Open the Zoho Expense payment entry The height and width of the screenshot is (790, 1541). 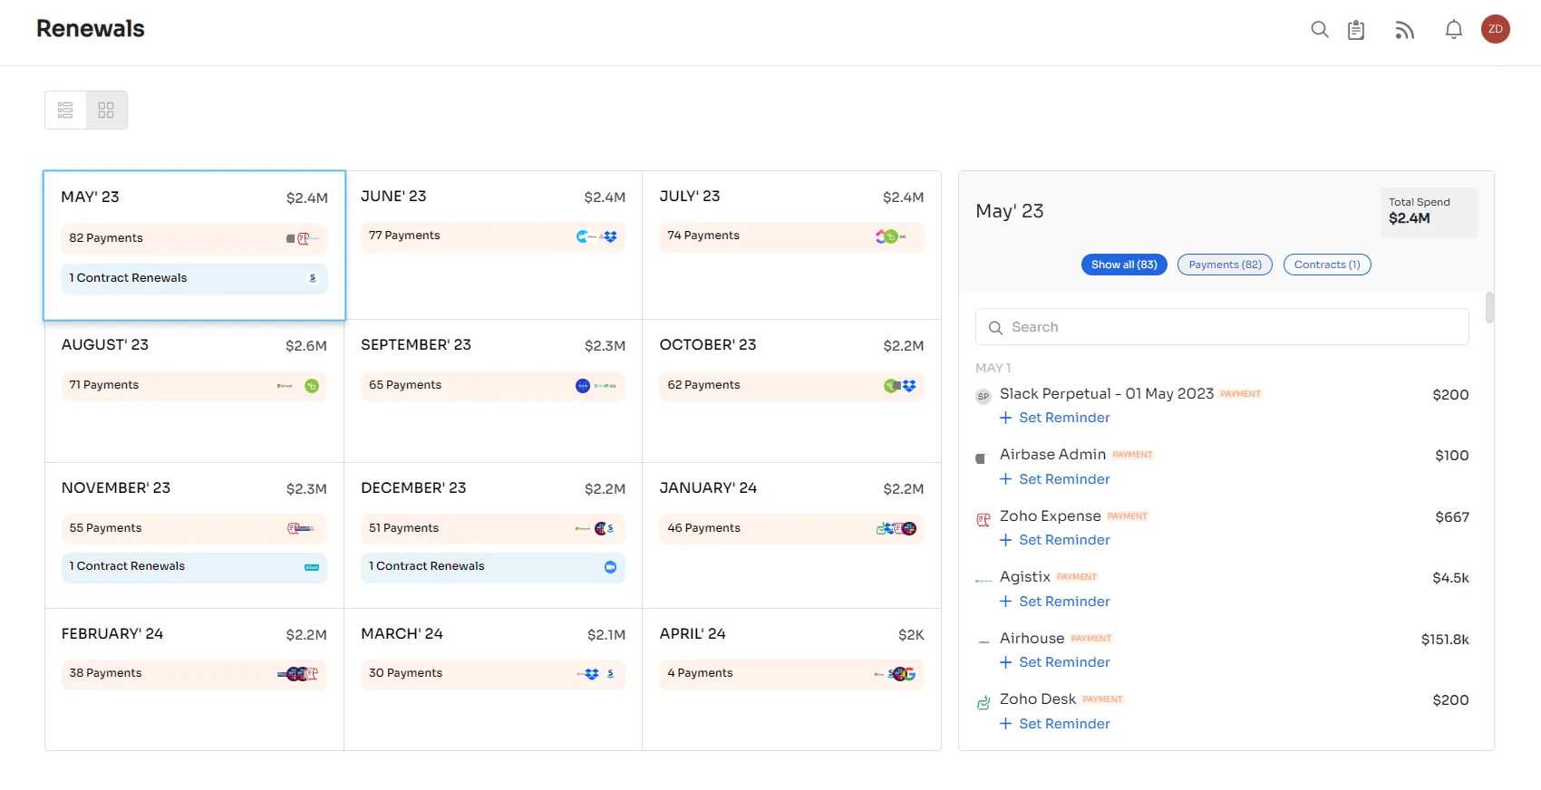tap(1050, 516)
